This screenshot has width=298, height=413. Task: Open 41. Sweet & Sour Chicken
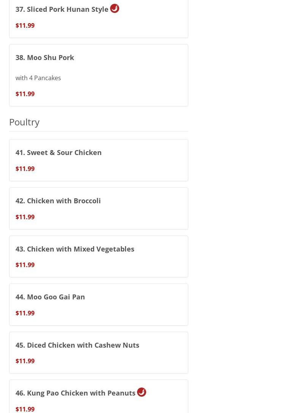pos(58,152)
